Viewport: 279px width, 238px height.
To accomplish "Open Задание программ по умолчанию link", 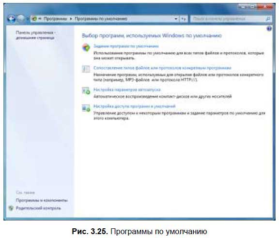I will 126,46.
